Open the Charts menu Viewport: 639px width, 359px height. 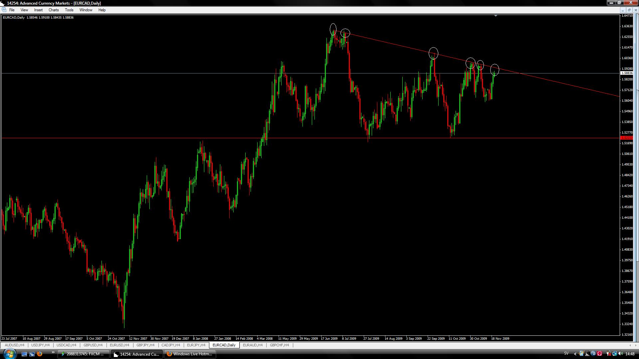point(53,10)
